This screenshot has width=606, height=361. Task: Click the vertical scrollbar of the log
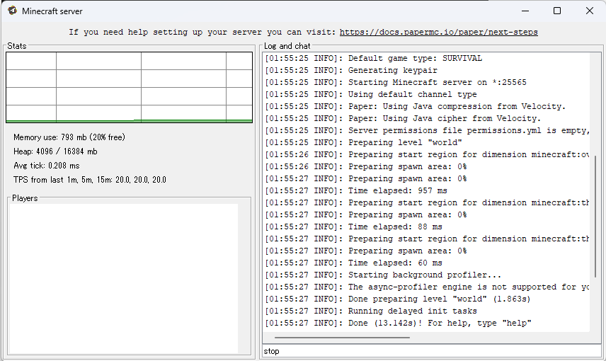pos(595,217)
